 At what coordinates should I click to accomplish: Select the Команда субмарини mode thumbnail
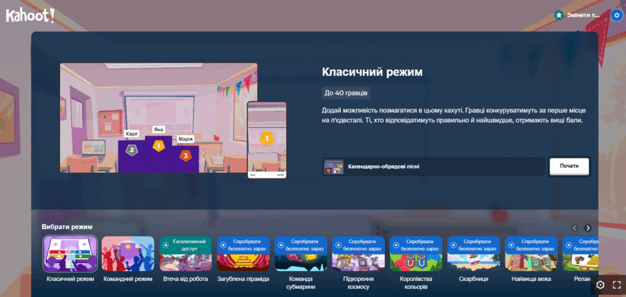pyautogui.click(x=300, y=254)
